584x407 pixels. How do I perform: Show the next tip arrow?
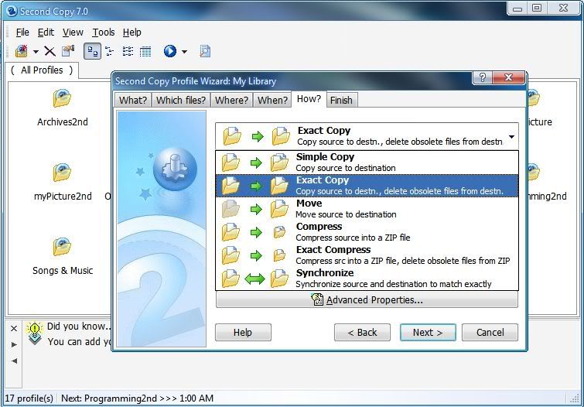click(14, 345)
